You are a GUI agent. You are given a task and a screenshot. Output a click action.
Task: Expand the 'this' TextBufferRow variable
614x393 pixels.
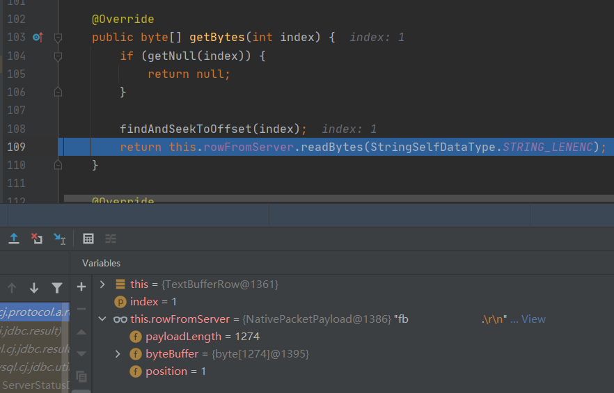point(103,284)
